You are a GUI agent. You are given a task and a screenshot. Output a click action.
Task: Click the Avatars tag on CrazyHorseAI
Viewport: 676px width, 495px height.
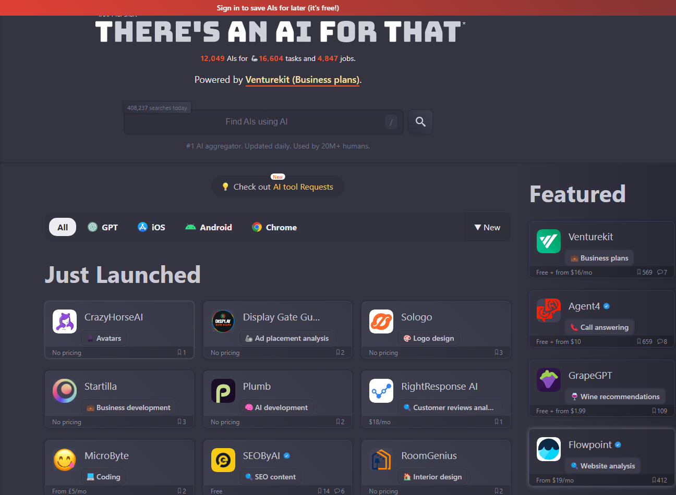[104, 338]
